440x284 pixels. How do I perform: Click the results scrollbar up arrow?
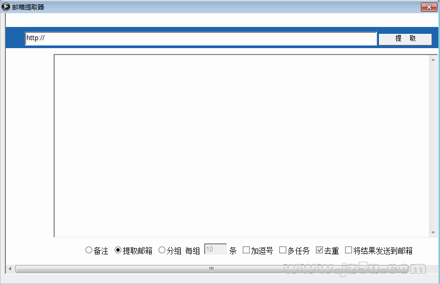click(433, 59)
